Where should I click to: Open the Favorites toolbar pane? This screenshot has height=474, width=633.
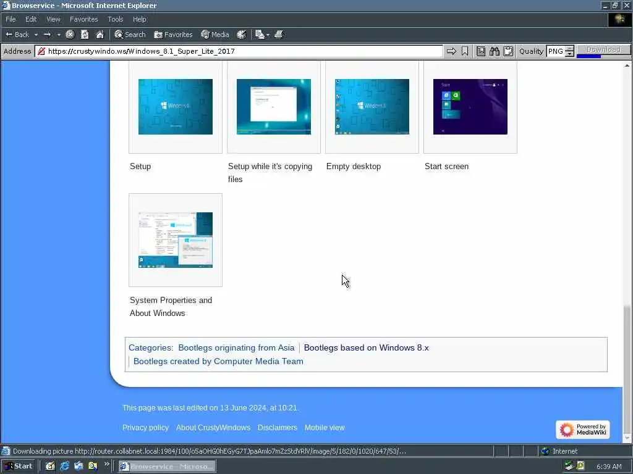pyautogui.click(x=173, y=35)
